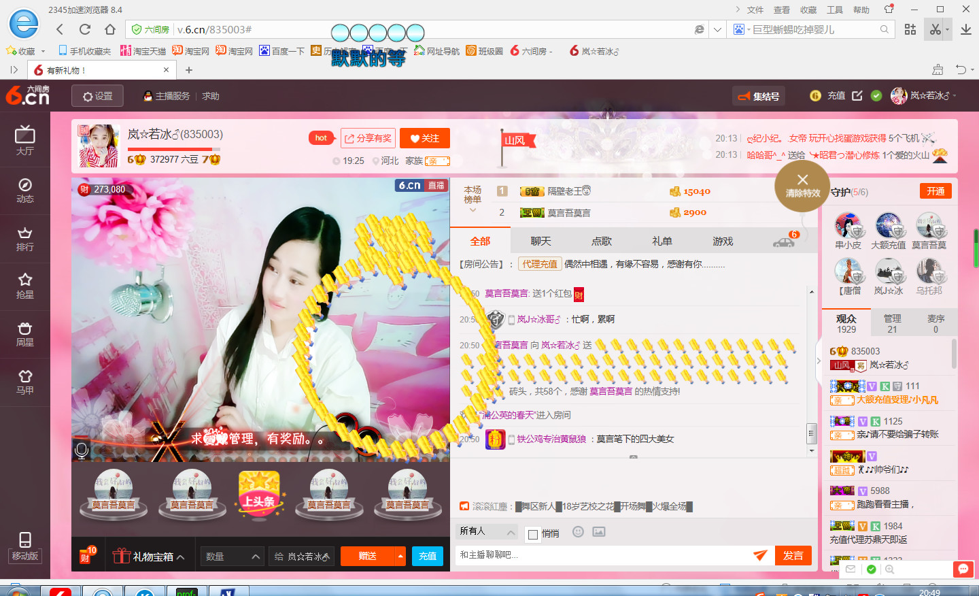
Task: Switch to the 游戏 tab
Action: pyautogui.click(x=723, y=242)
